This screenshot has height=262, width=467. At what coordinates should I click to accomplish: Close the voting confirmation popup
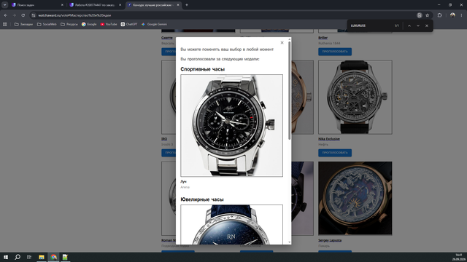pyautogui.click(x=282, y=43)
